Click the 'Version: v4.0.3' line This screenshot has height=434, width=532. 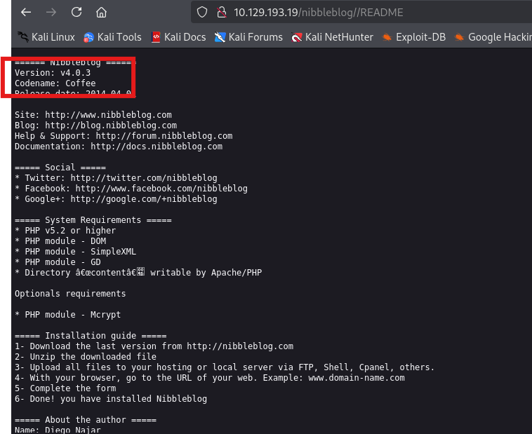click(x=53, y=72)
